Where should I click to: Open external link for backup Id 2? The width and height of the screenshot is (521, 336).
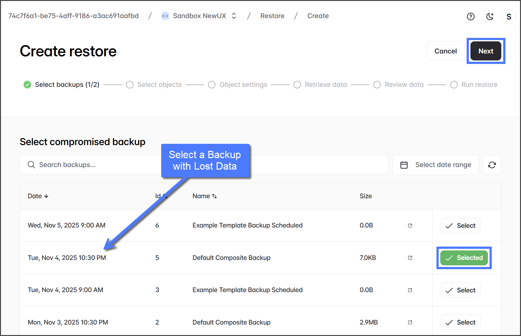pyautogui.click(x=410, y=322)
